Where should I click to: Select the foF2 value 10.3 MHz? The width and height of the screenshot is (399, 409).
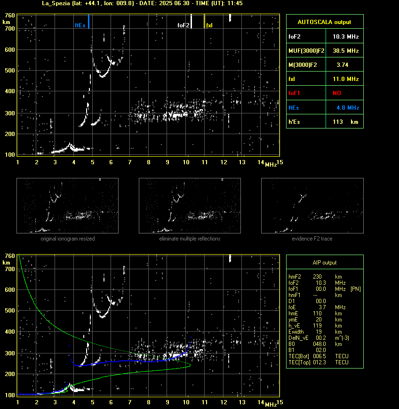tap(345, 37)
